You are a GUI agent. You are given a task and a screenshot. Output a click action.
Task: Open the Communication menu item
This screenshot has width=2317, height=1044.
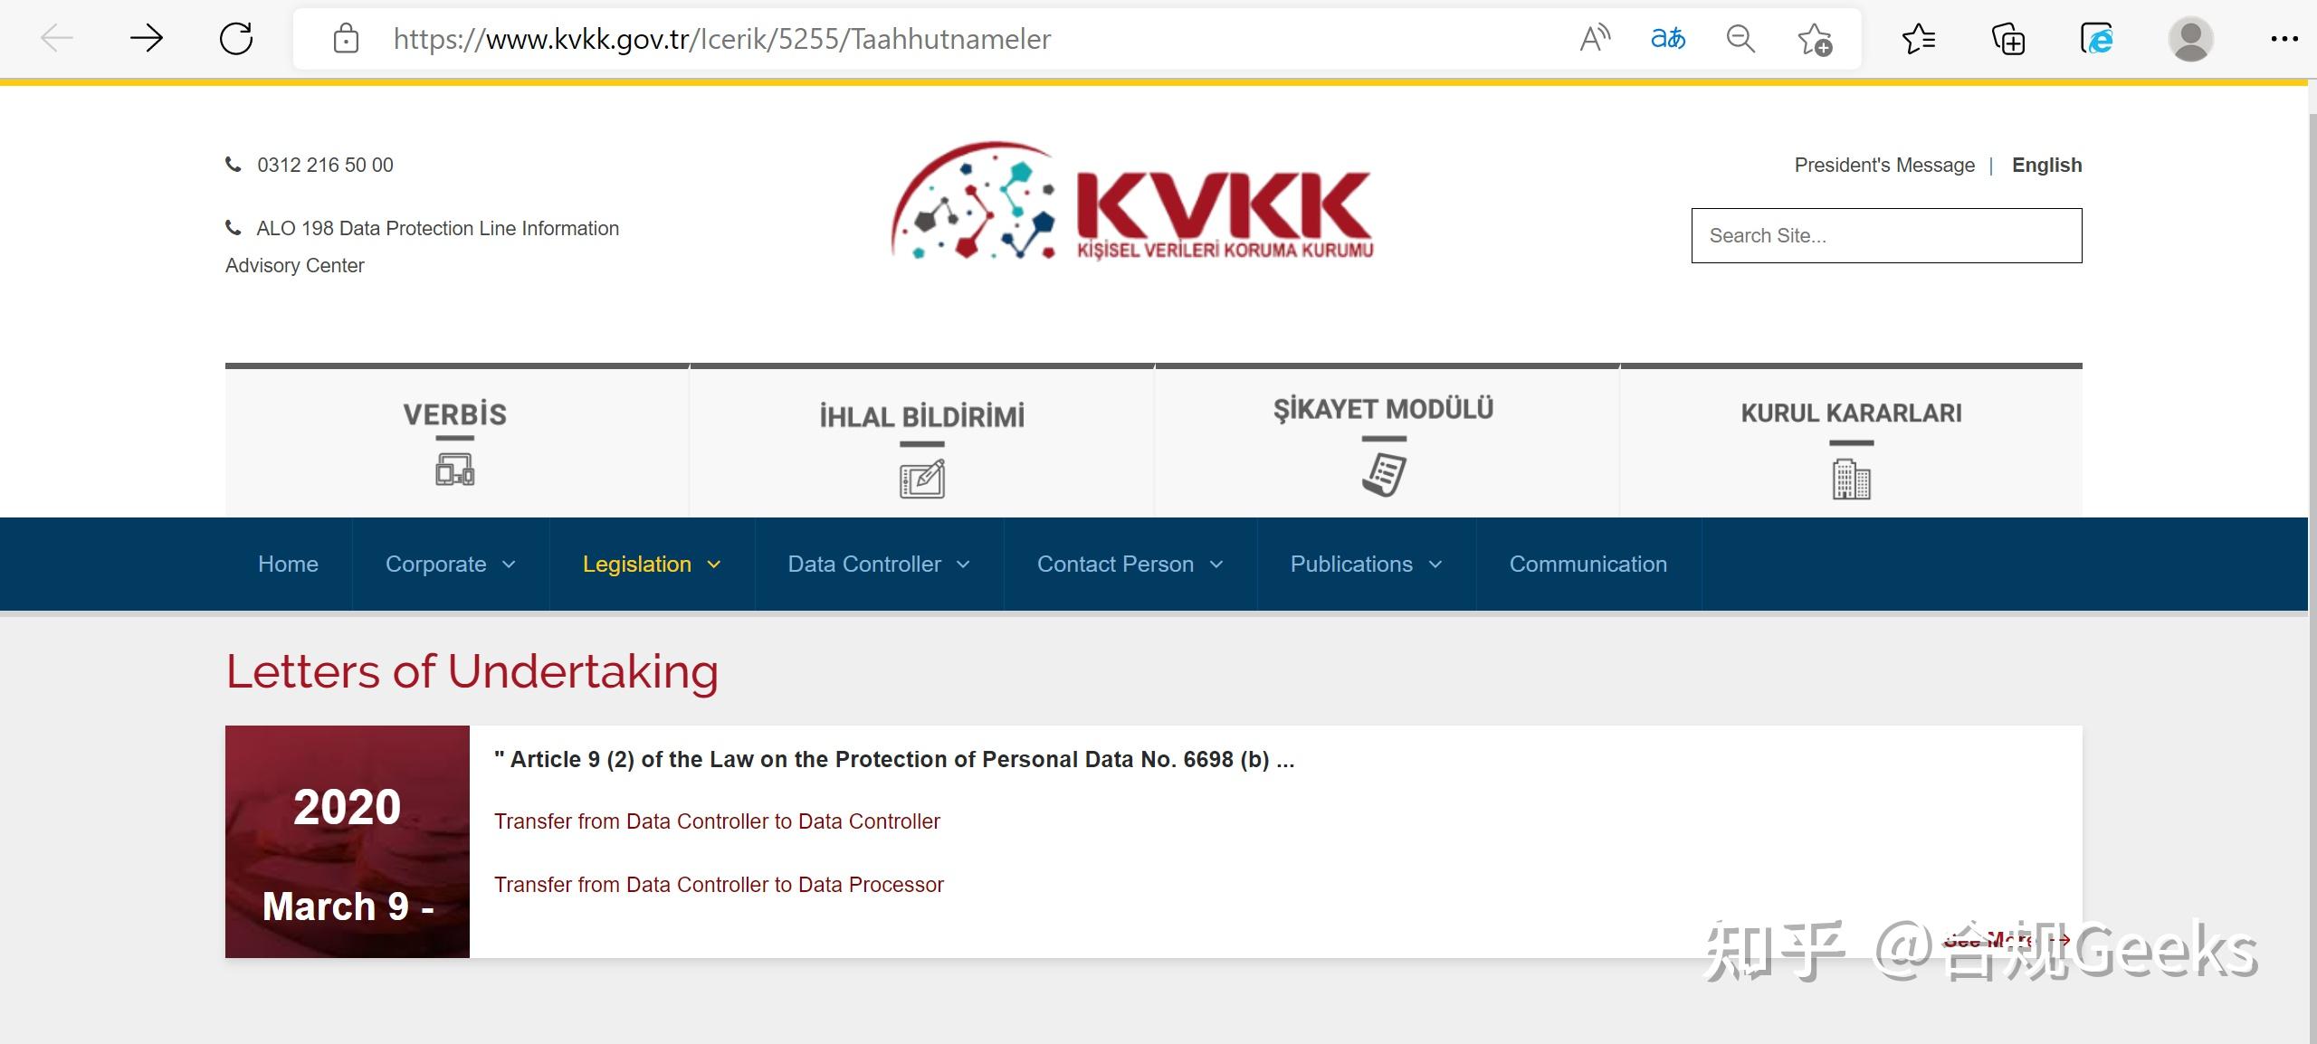(1588, 564)
